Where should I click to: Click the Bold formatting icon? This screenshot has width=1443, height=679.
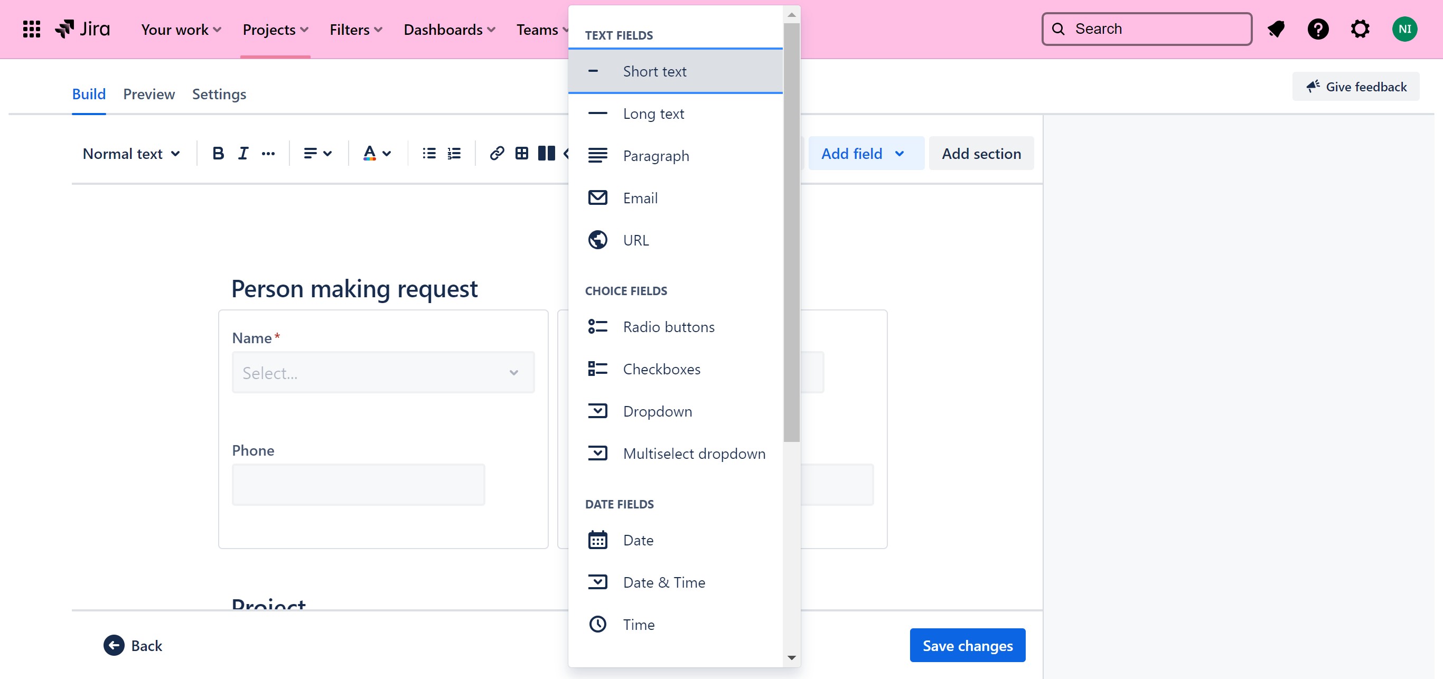(x=218, y=153)
